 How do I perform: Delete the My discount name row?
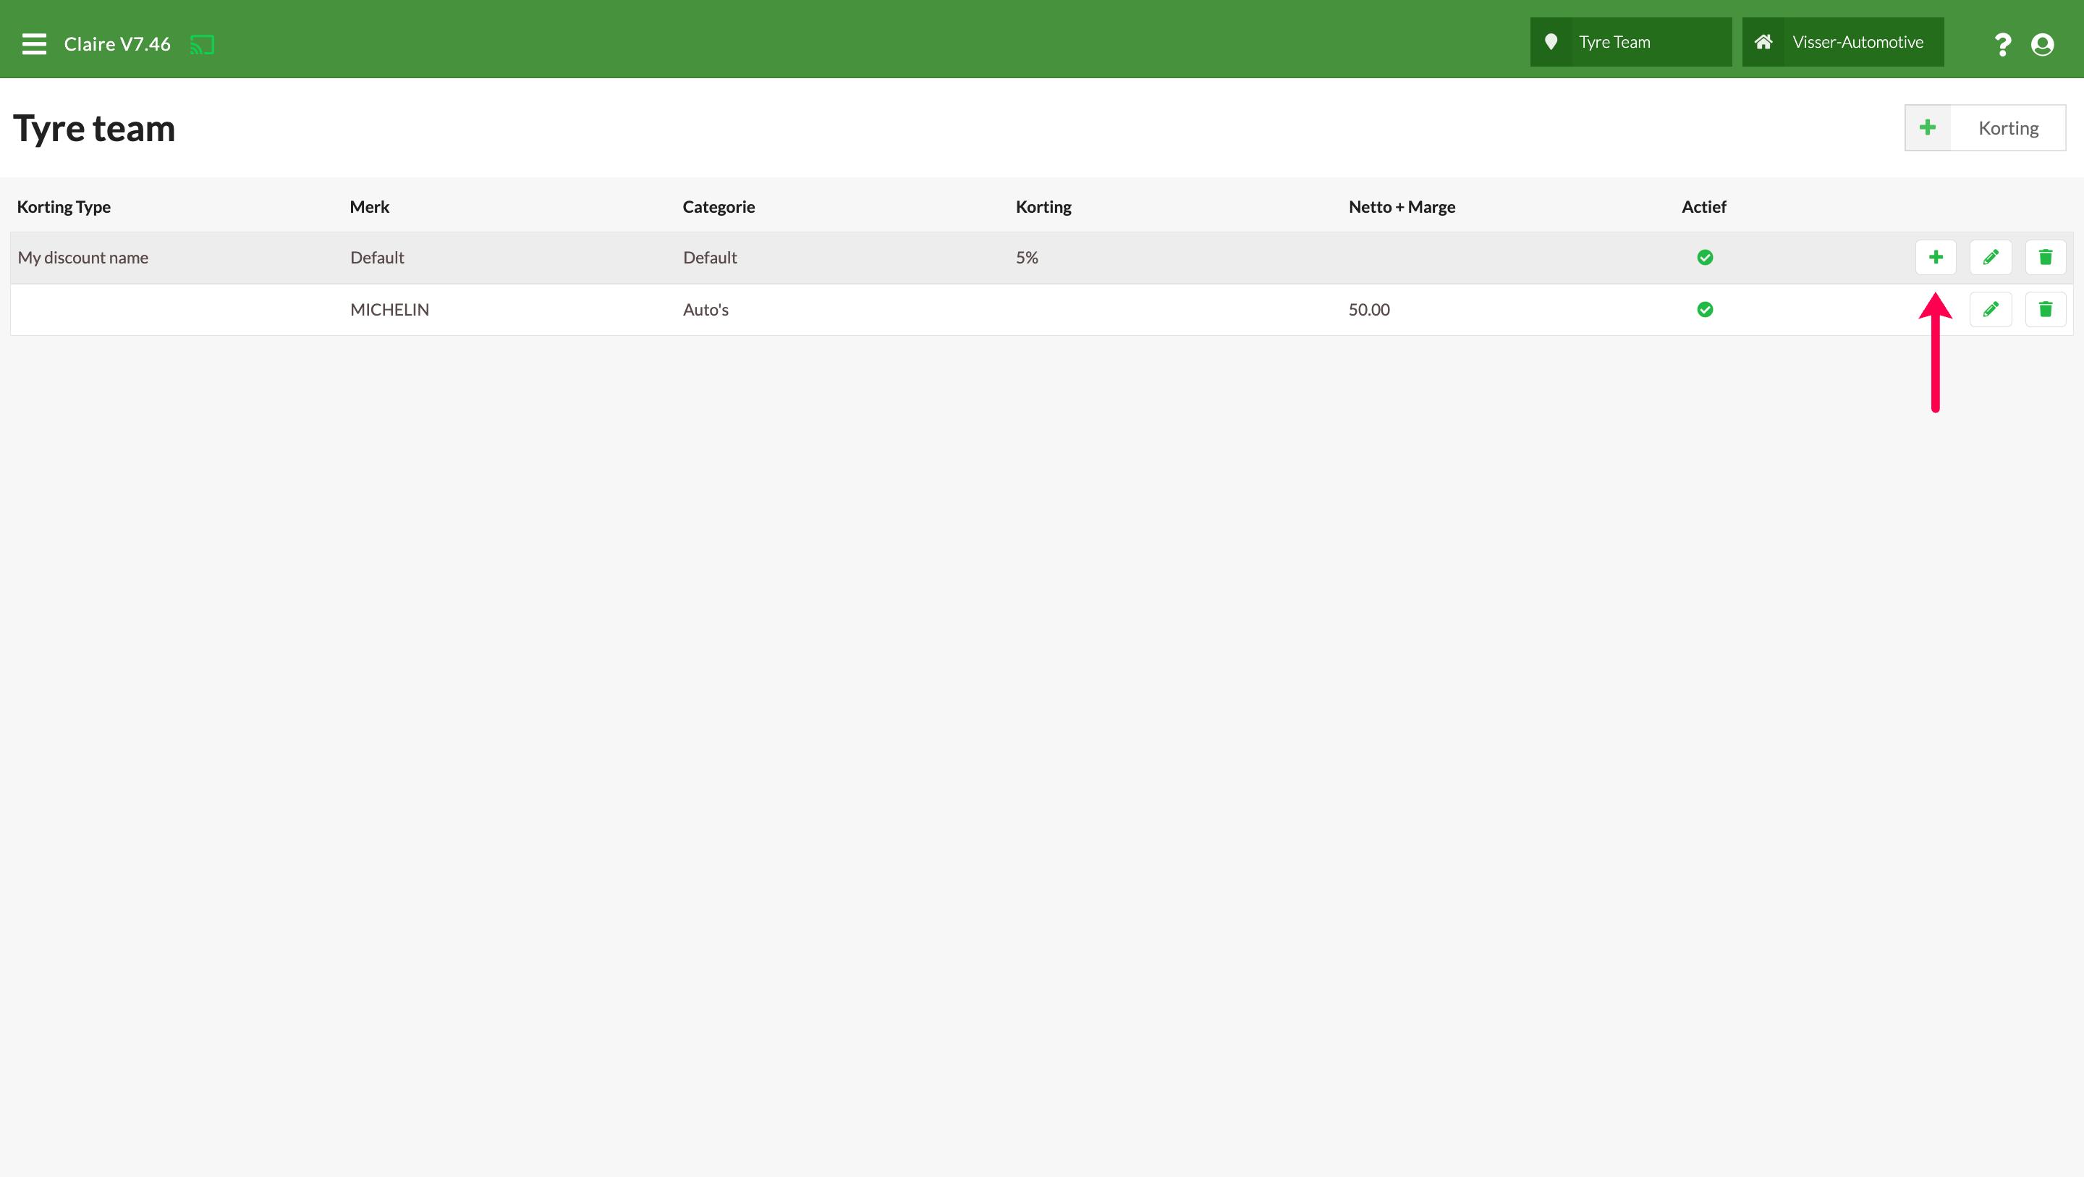[2045, 258]
